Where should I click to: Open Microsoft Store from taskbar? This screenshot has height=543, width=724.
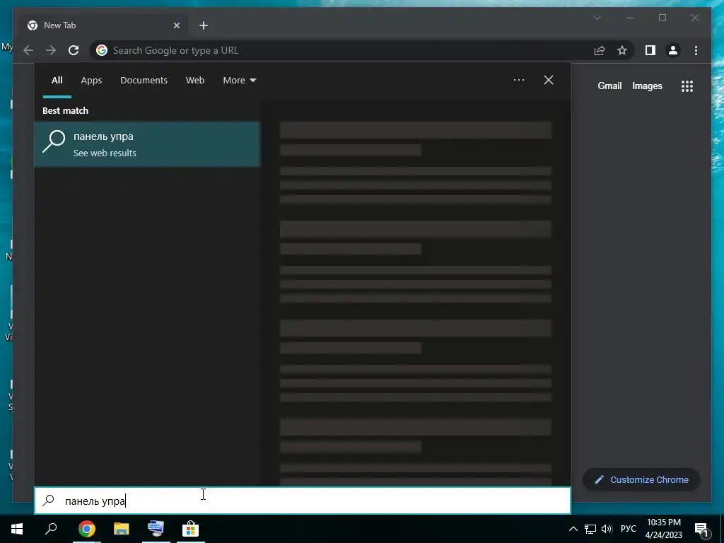190,529
